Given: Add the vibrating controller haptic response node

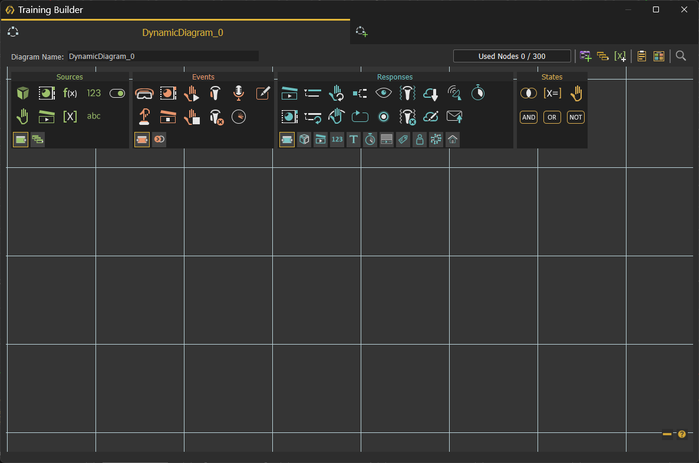Looking at the screenshot, I should (x=407, y=93).
